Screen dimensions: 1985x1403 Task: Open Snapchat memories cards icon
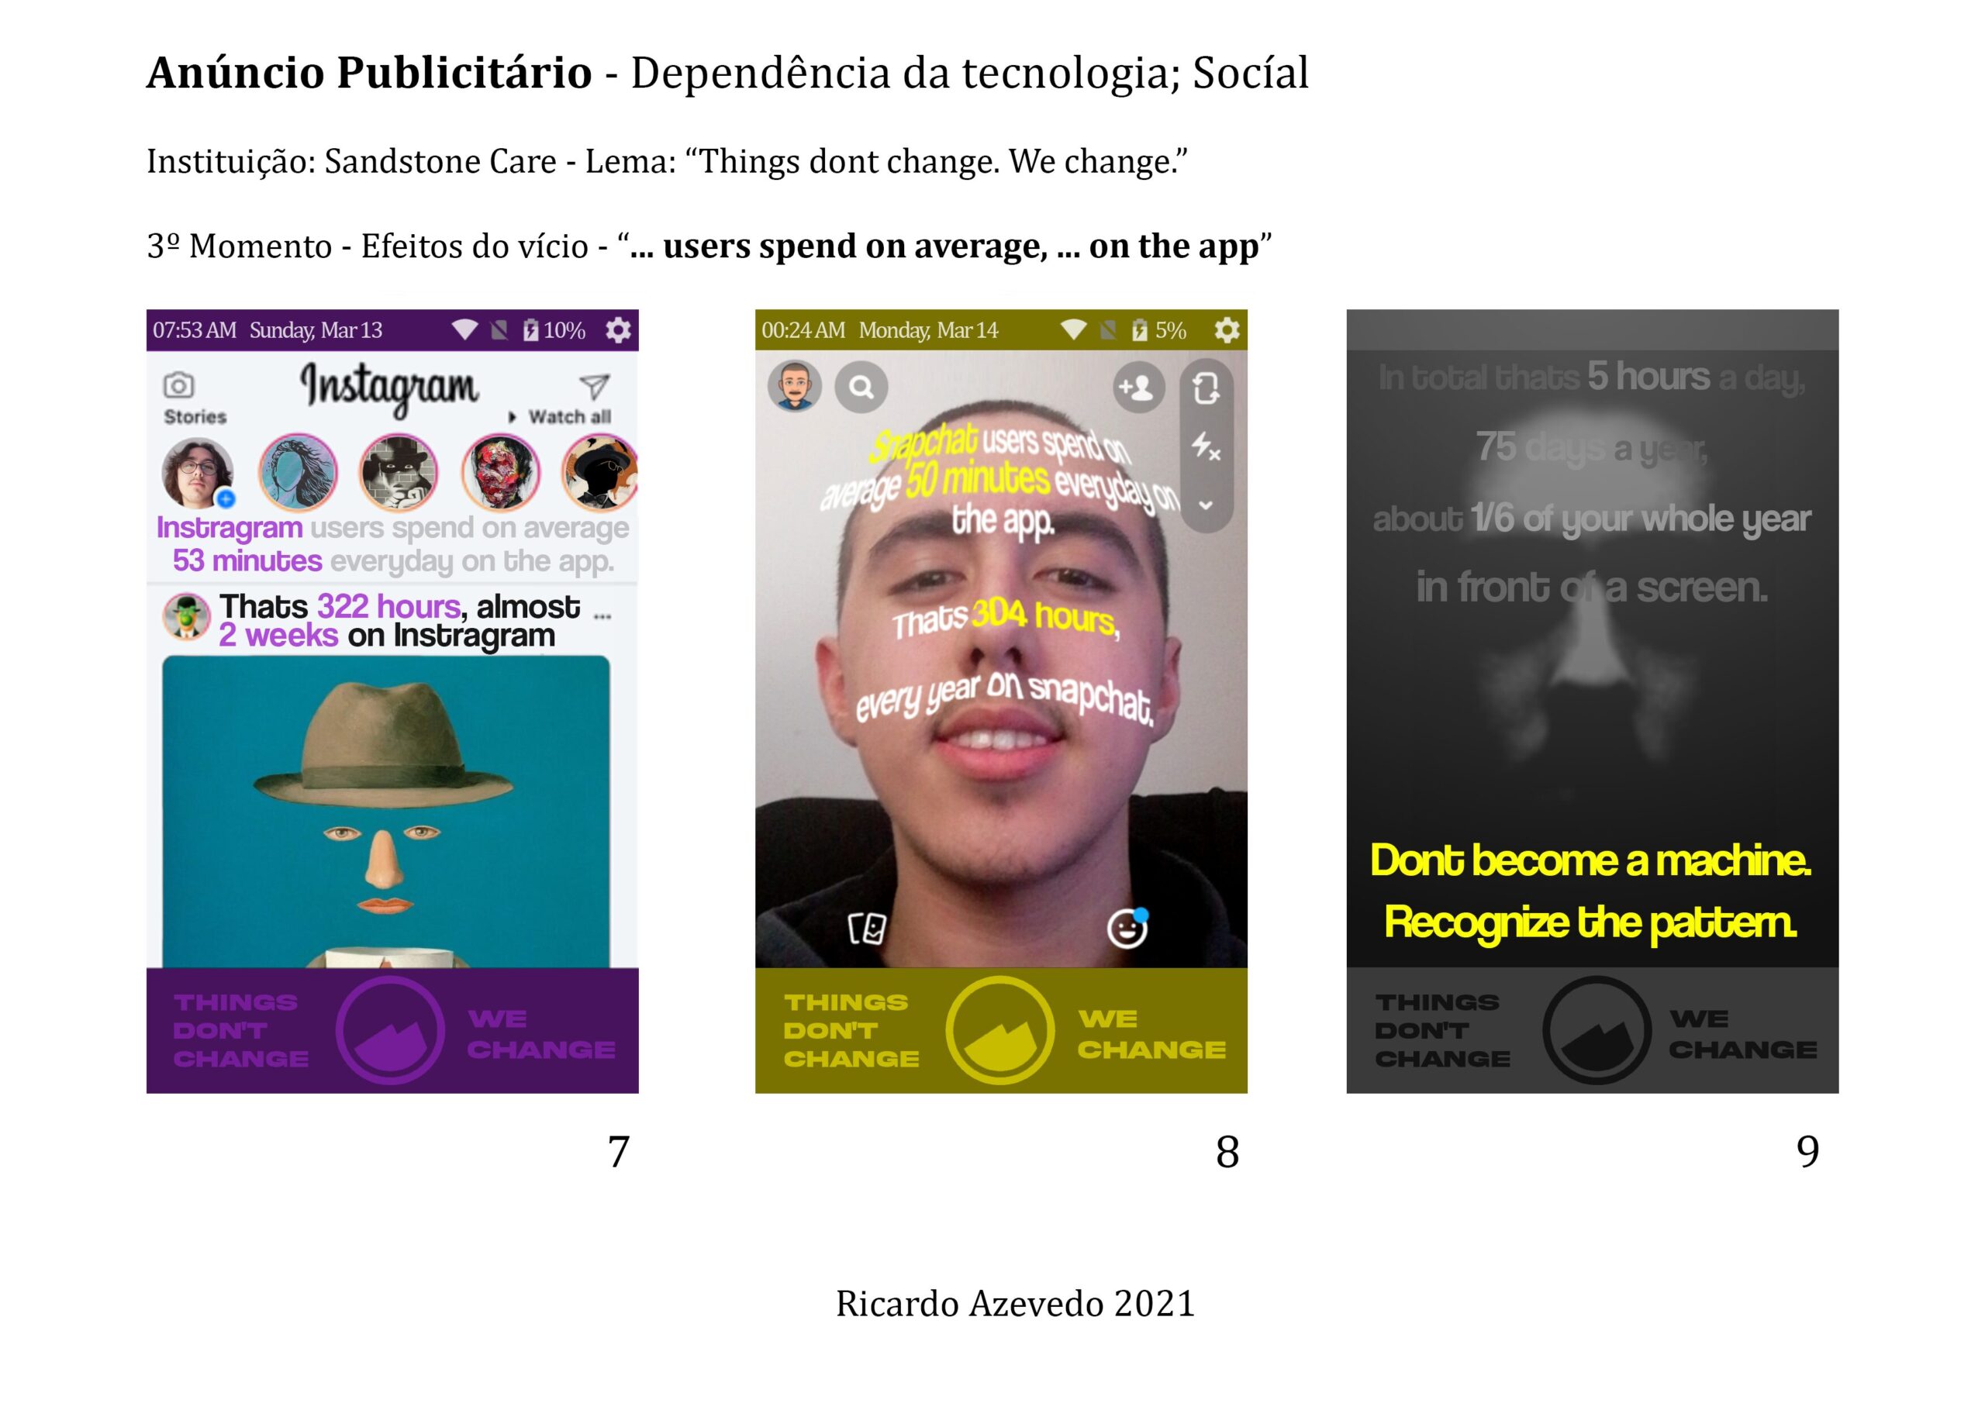867,929
